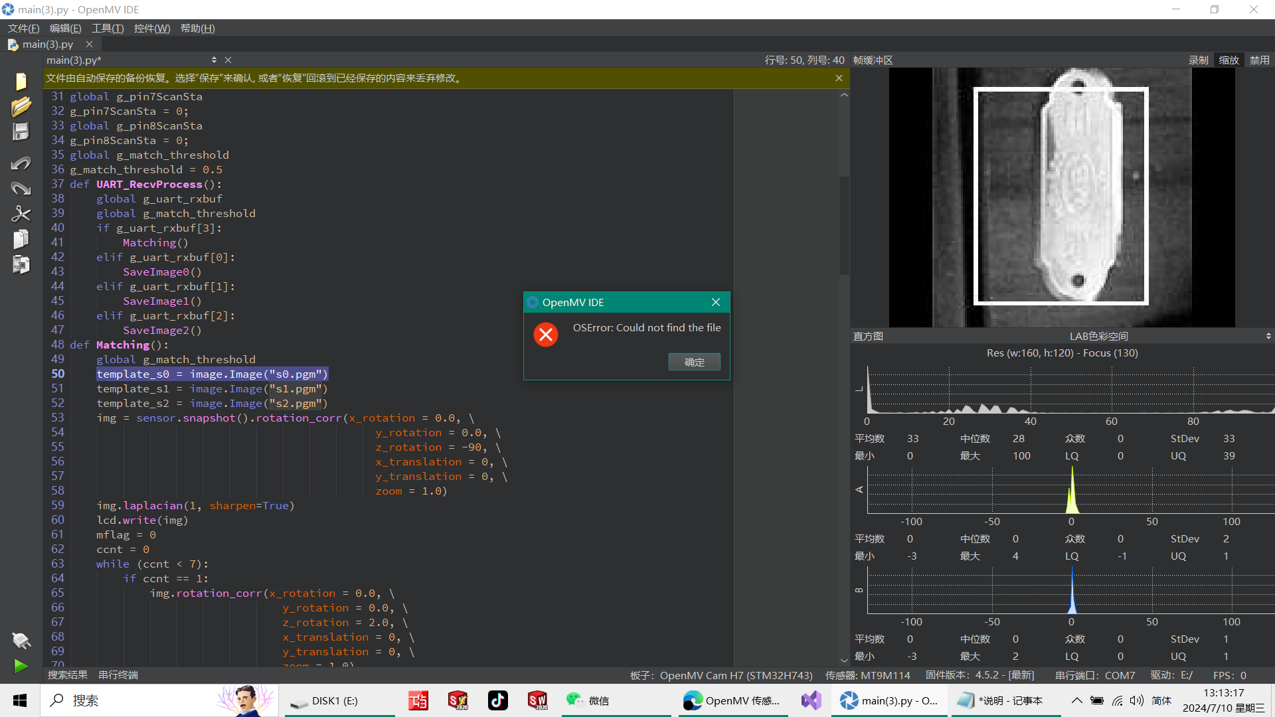Toggle the 禁用 disable button
The image size is (1275, 717).
click(1259, 60)
